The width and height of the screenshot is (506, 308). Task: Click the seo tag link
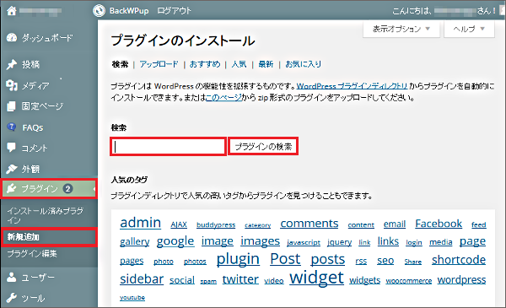385,260
